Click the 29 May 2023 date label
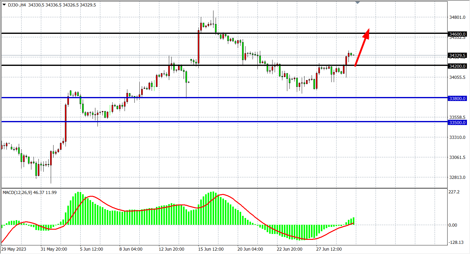 click(14, 249)
